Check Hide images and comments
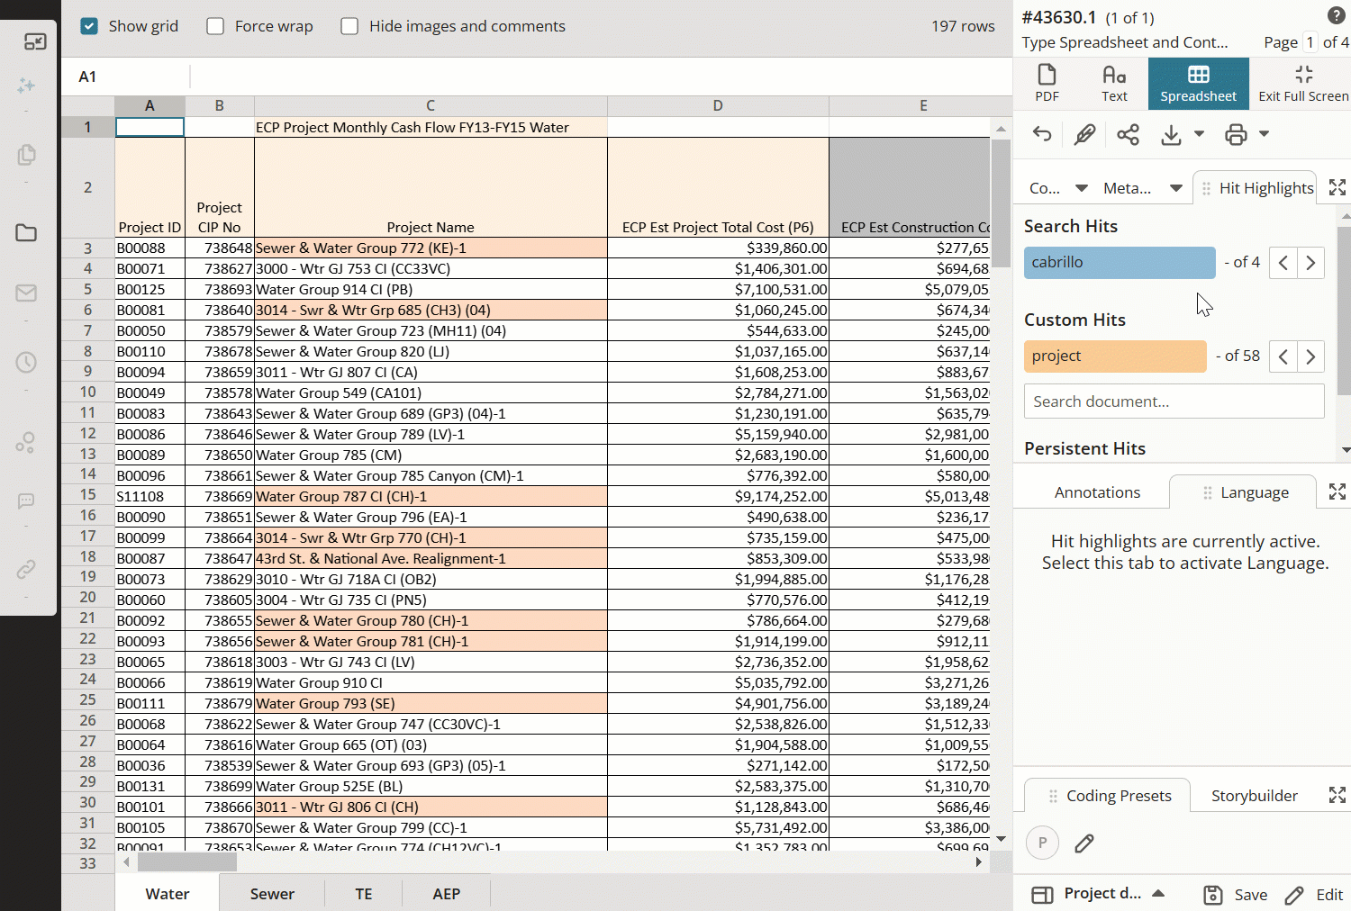Viewport: 1351px width, 911px height. [x=349, y=26]
